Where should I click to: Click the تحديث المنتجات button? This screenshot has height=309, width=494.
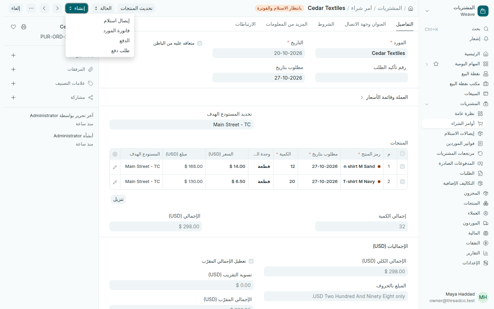click(x=136, y=8)
